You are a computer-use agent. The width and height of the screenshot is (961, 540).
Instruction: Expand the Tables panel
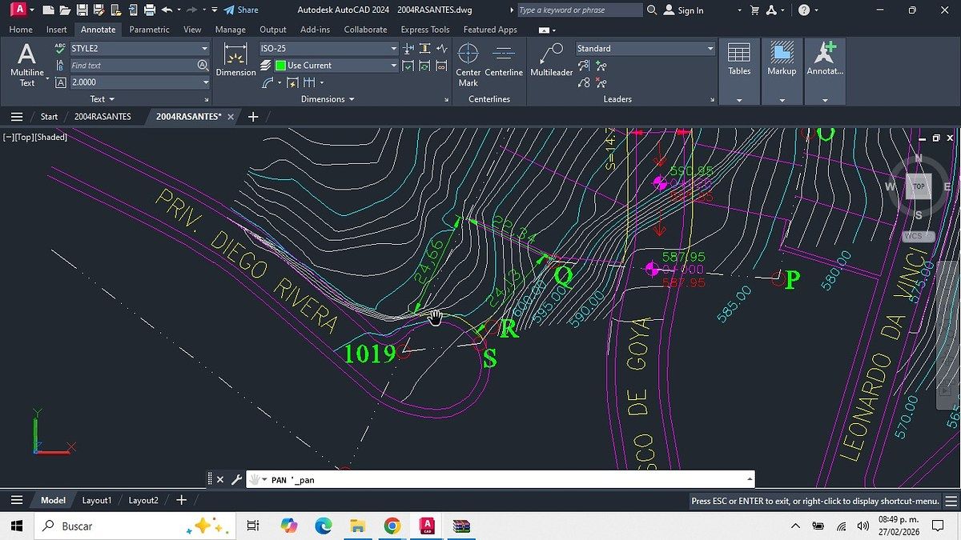point(739,99)
